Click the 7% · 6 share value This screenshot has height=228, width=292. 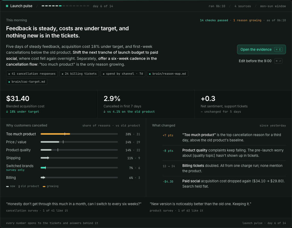[x=135, y=168]
